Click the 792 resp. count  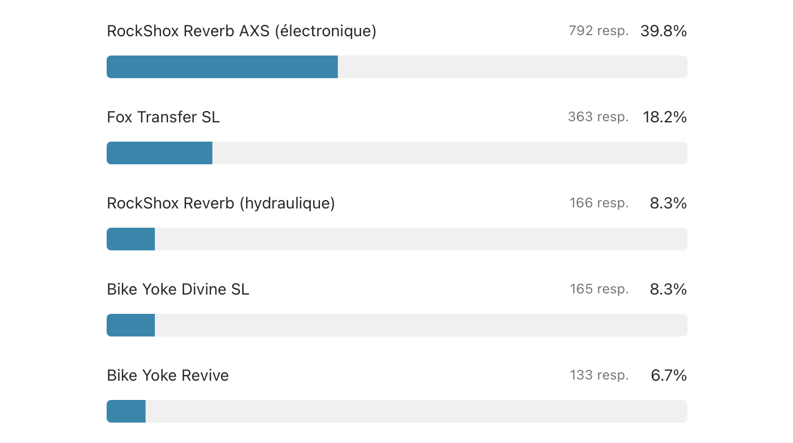(x=598, y=31)
